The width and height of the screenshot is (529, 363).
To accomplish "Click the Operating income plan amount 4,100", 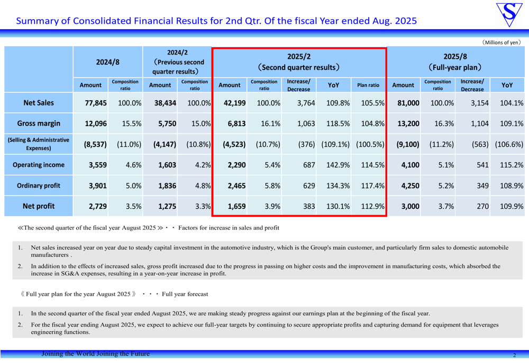I will [411, 165].
